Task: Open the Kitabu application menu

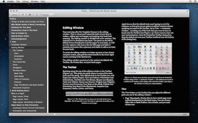Action: (x=11, y=2)
